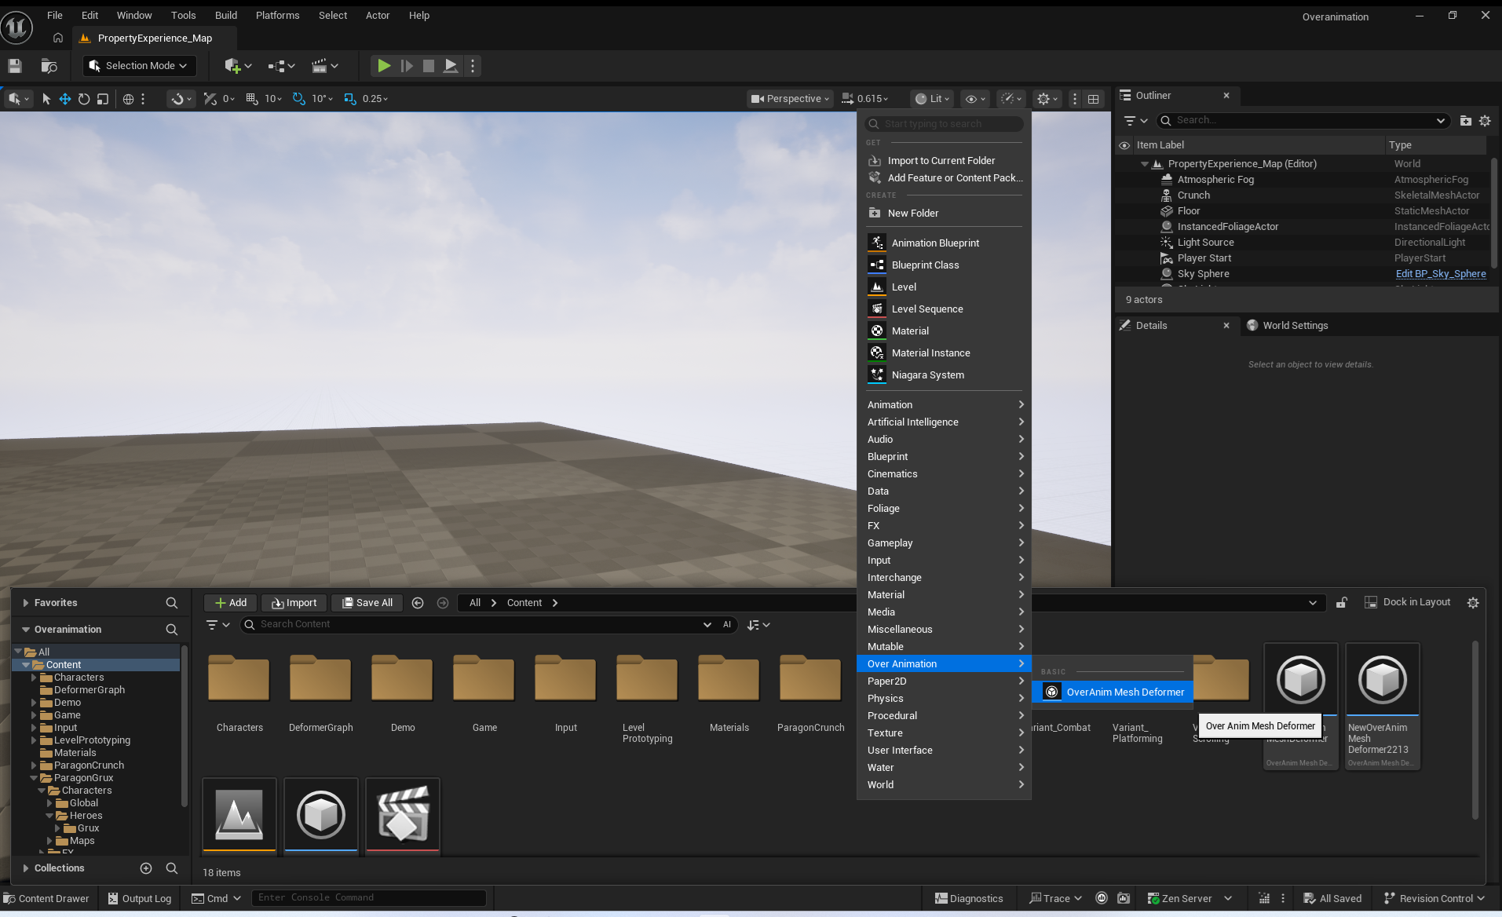Click the Save current level icon
This screenshot has height=917, width=1502.
tap(15, 66)
